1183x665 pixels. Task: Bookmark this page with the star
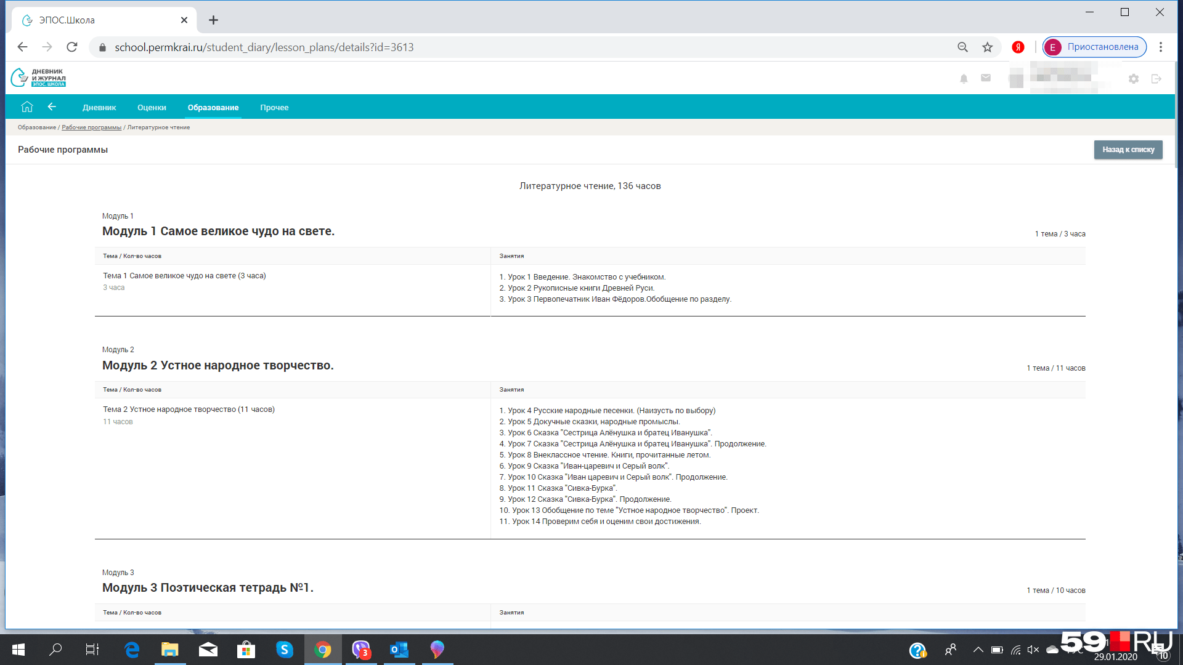pyautogui.click(x=988, y=47)
